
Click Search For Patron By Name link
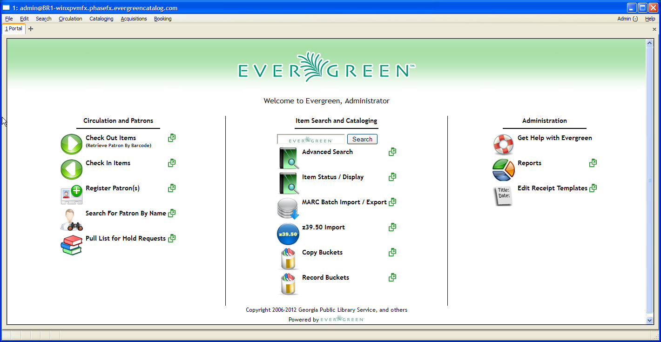click(126, 213)
